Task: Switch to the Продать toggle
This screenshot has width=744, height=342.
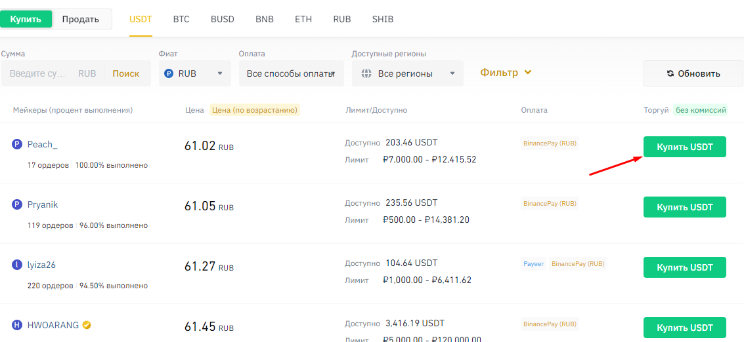Action: coord(81,19)
